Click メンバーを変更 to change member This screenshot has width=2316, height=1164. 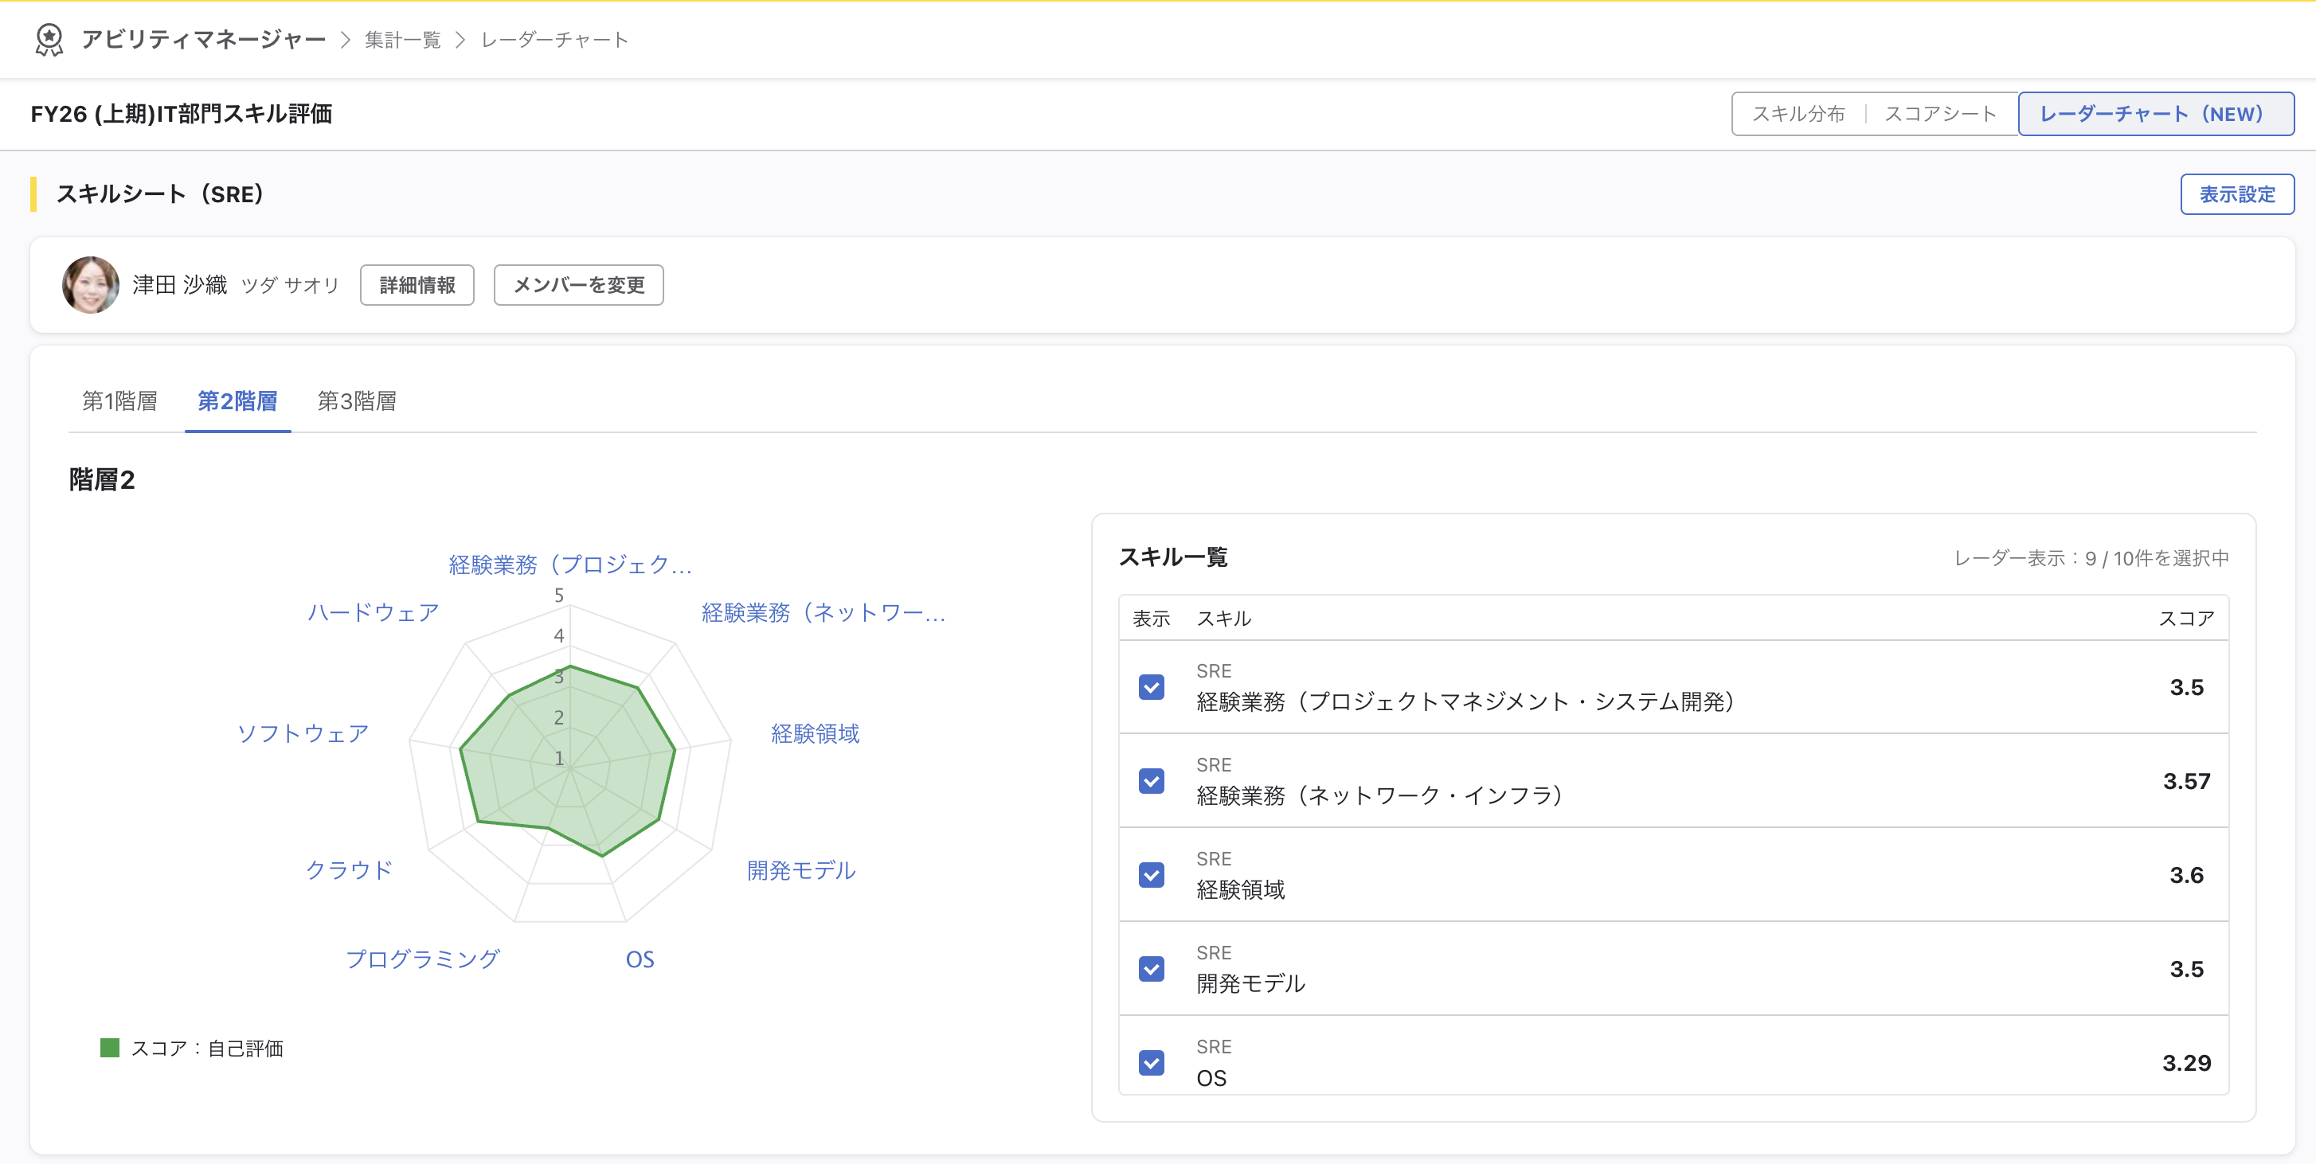[578, 285]
